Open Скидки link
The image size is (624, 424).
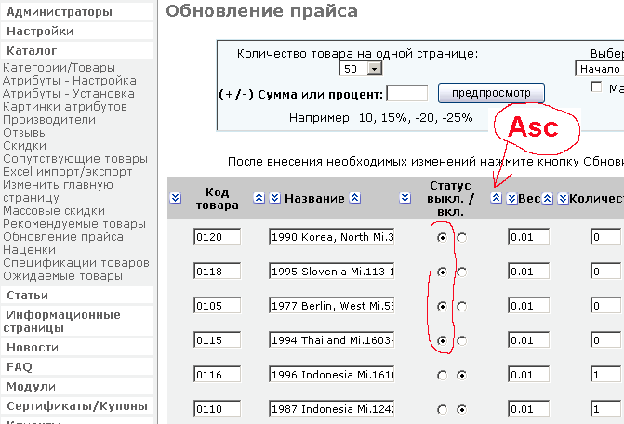[x=25, y=146]
